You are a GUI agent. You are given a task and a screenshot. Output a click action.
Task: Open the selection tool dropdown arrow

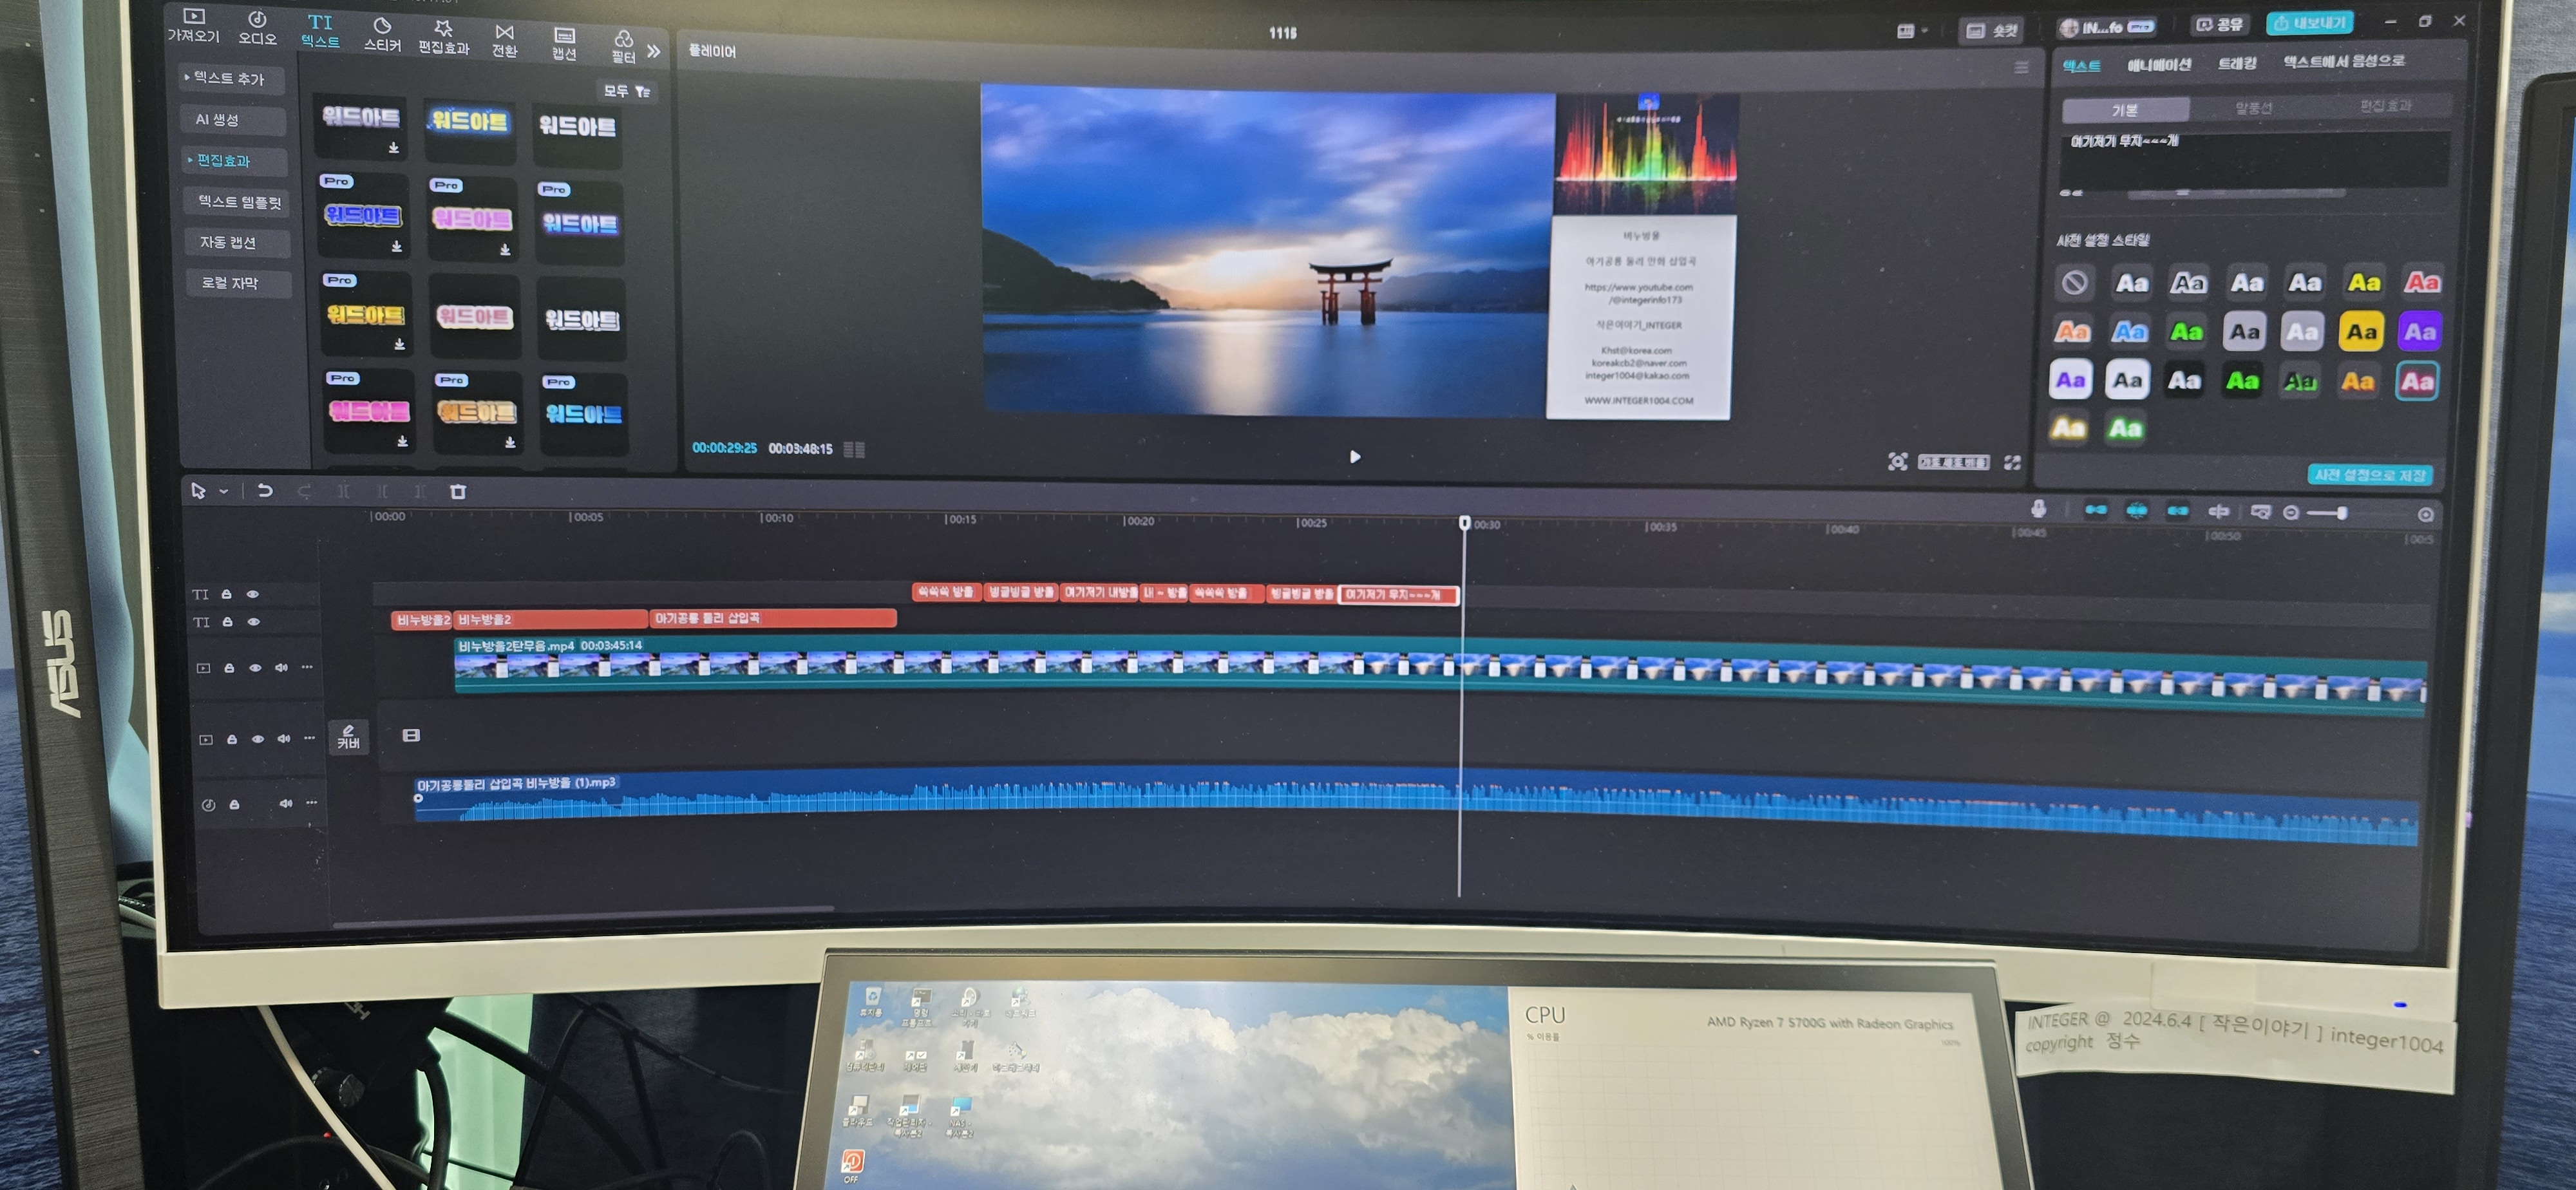(x=224, y=491)
